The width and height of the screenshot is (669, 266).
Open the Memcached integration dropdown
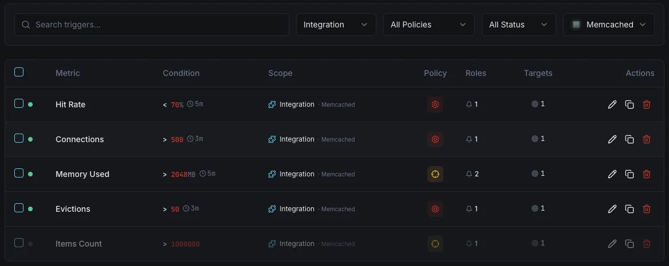pos(609,25)
